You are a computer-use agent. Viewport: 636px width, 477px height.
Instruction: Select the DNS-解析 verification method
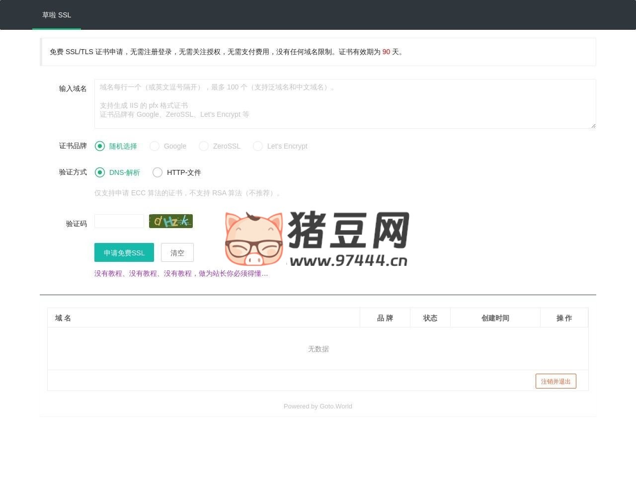[x=101, y=172]
